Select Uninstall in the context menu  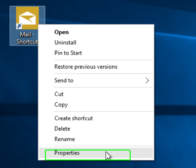tap(65, 43)
